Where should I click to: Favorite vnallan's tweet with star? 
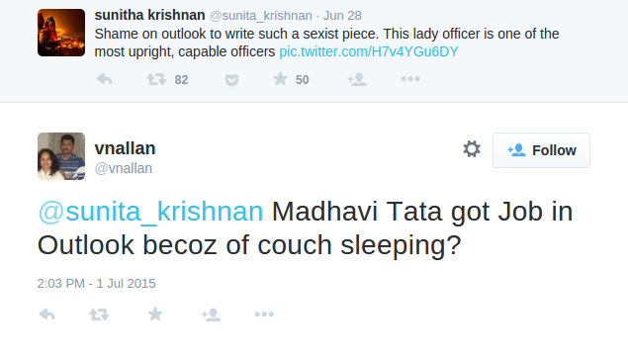[x=155, y=313]
